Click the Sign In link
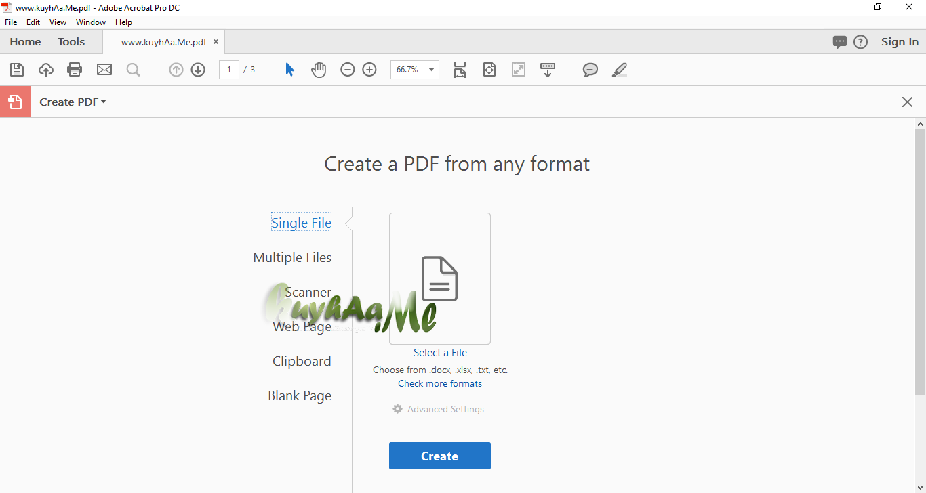 pos(900,42)
